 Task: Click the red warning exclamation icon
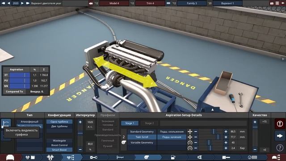click(280, 124)
